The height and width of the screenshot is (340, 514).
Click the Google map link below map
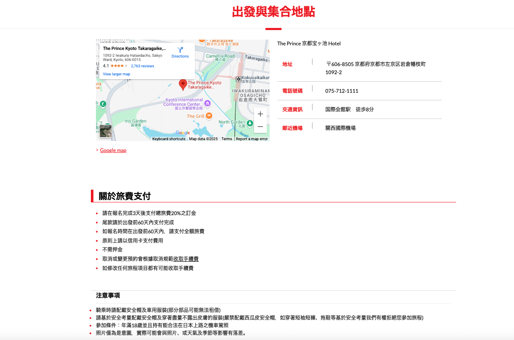113,150
